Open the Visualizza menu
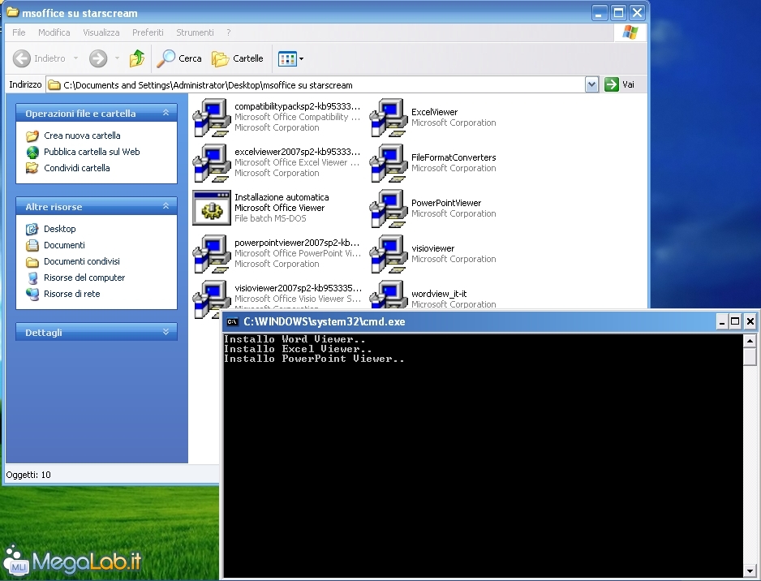The image size is (761, 581). 101,32
